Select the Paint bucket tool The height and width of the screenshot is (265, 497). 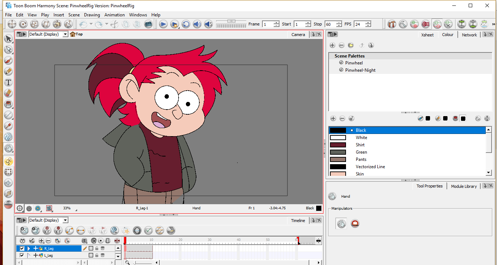coord(8,104)
